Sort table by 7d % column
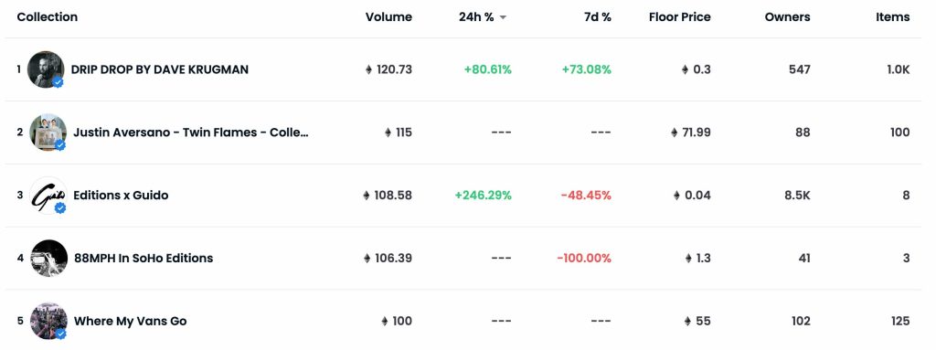 tap(598, 16)
